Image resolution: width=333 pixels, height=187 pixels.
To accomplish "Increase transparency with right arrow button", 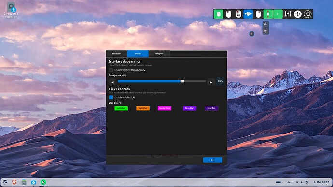I will pyautogui.click(x=211, y=82).
